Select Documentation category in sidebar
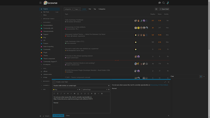210x118 pixels. click(50, 25)
